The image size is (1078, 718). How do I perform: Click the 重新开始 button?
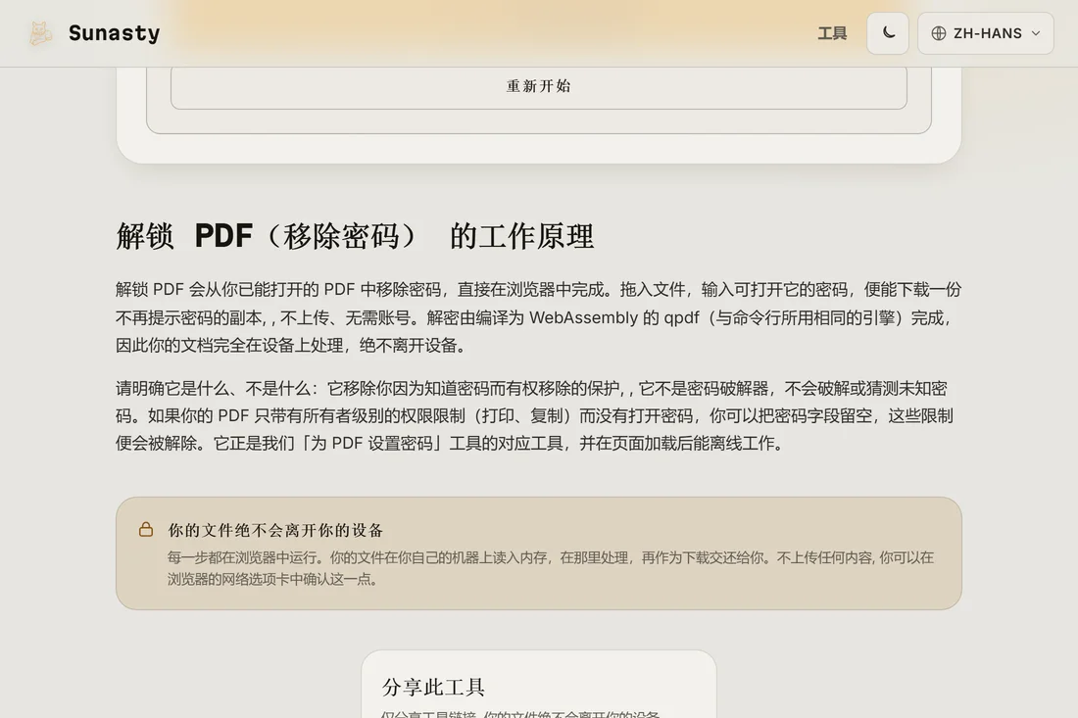point(538,87)
